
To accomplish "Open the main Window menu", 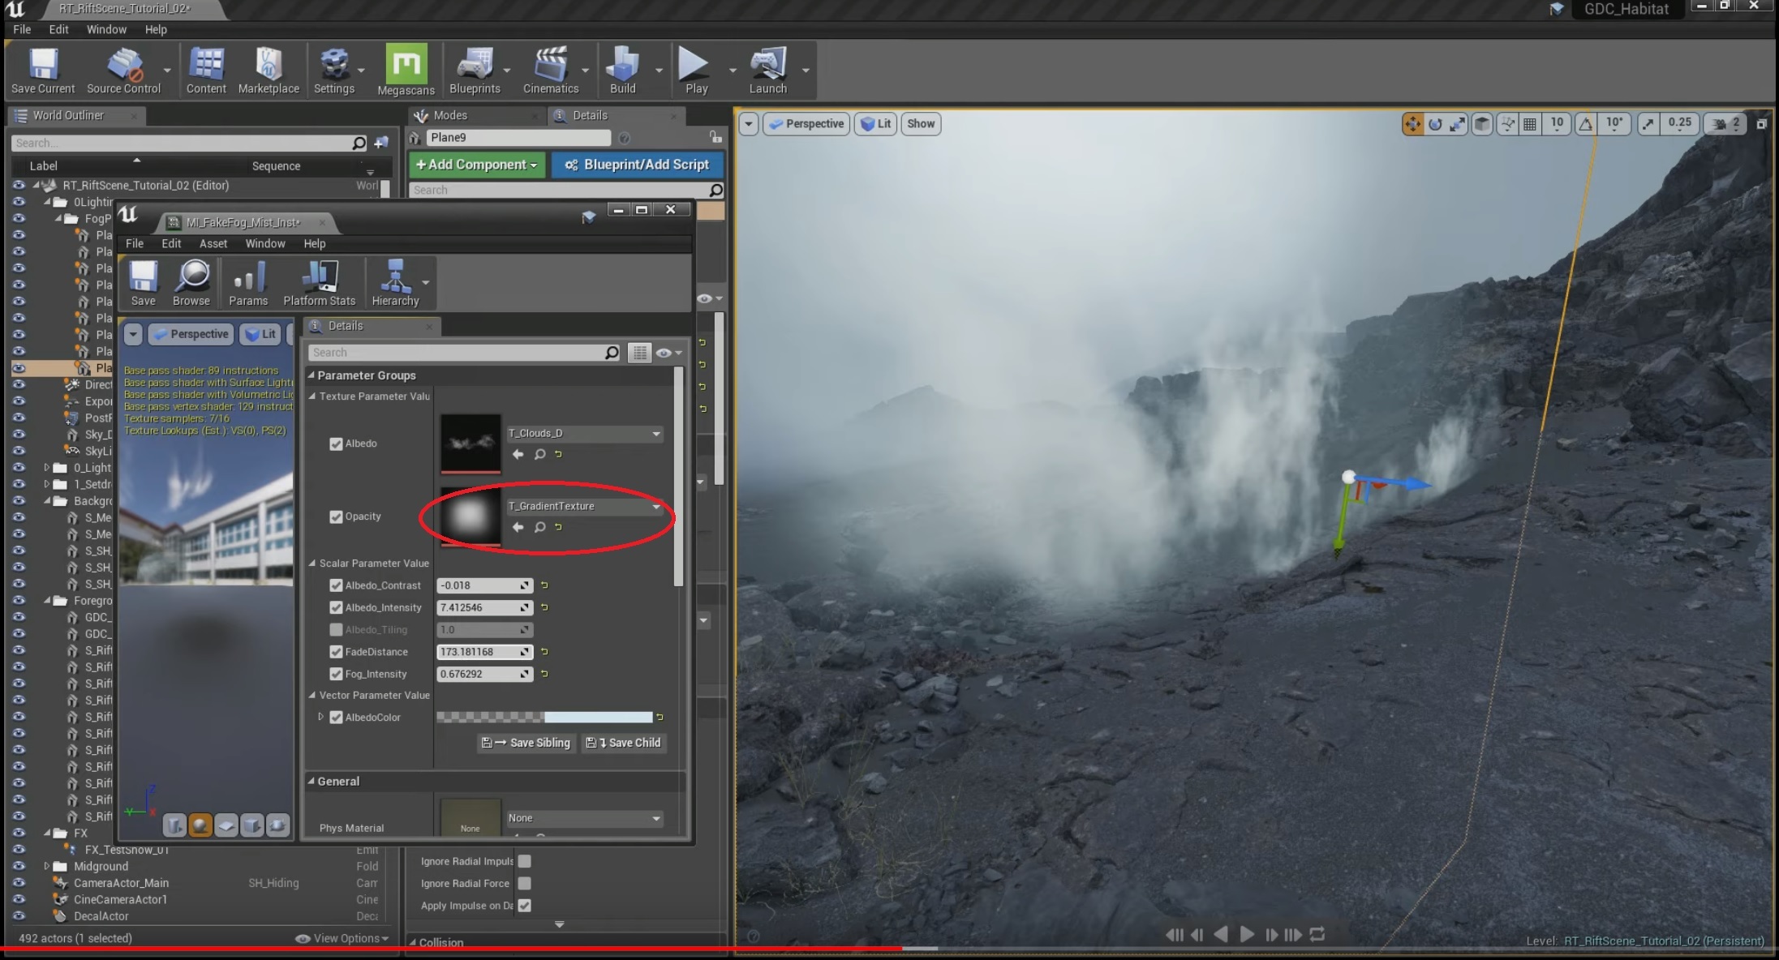I will point(106,29).
